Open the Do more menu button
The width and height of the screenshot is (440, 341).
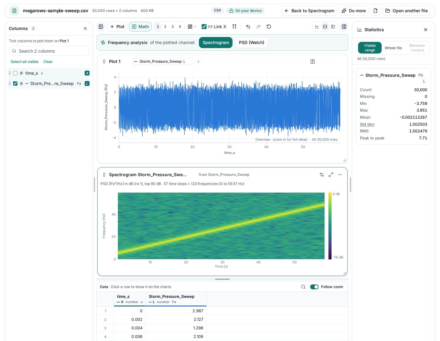pos(354,11)
